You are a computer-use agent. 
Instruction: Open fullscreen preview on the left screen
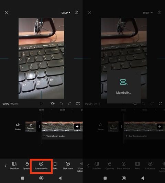pos(78,104)
